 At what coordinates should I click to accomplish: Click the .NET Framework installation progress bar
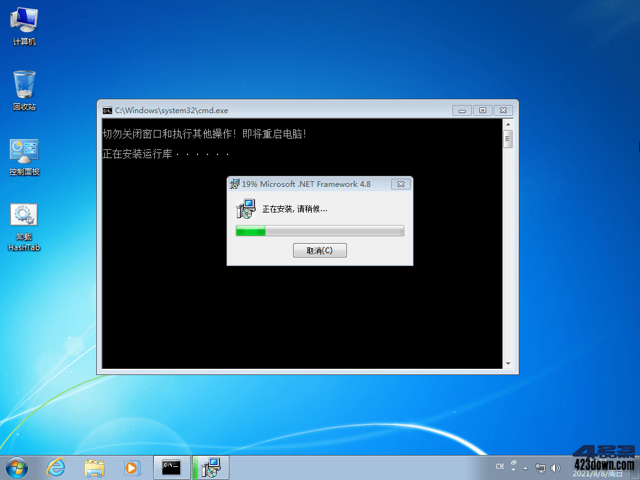click(x=319, y=231)
